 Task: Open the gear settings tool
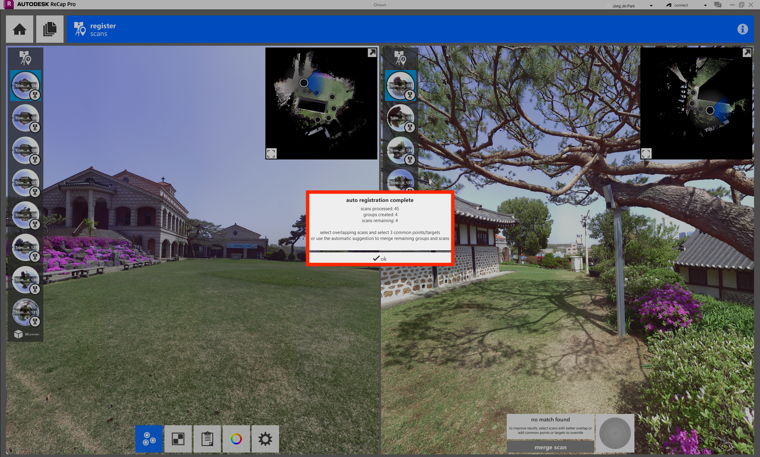265,439
